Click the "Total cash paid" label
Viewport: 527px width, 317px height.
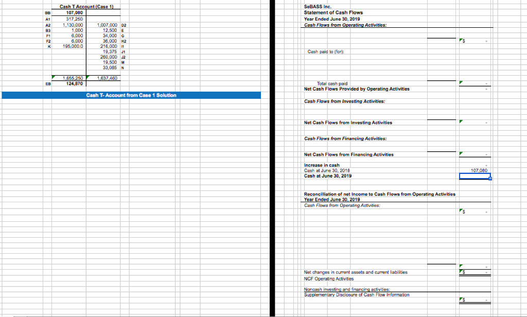pyautogui.click(x=332, y=83)
